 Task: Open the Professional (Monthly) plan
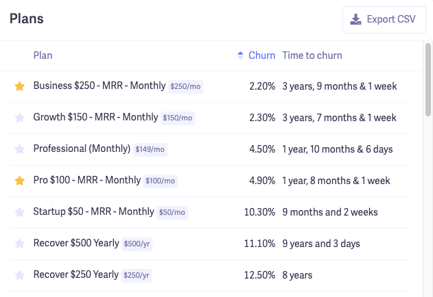[82, 149]
